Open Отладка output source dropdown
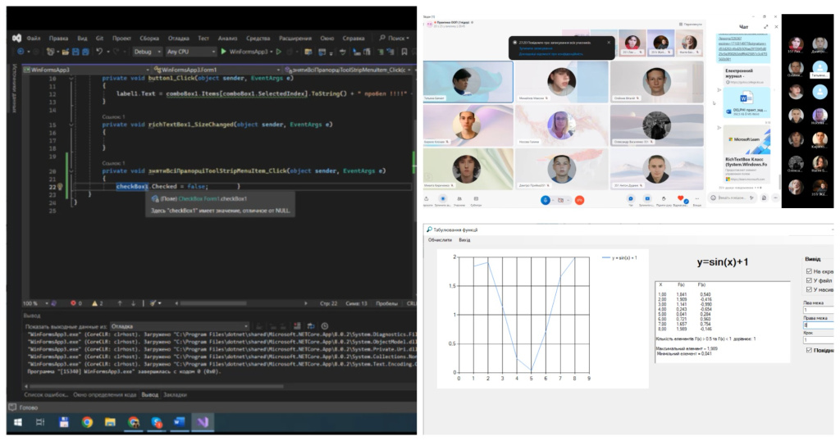The width and height of the screenshot is (840, 441). [180, 326]
